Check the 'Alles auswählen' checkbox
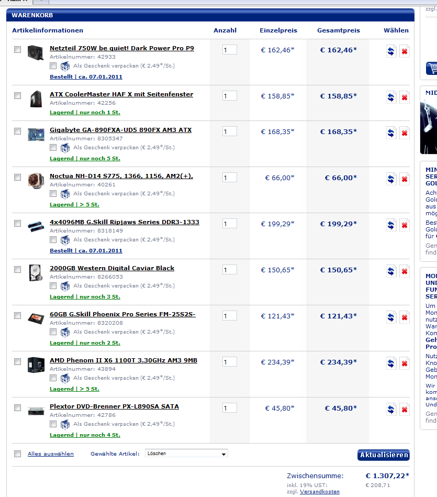Screen dimensions: 437x497 pos(17,454)
